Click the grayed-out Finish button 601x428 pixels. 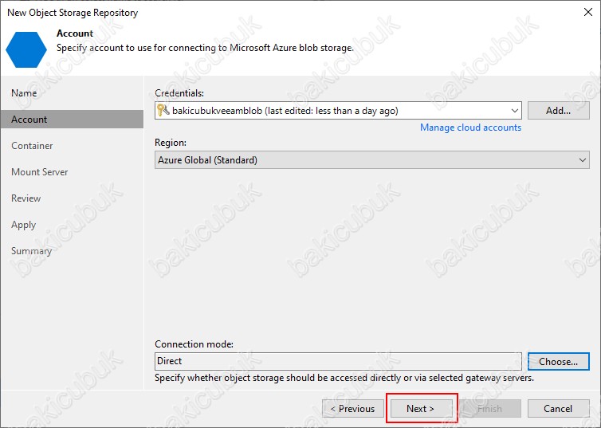click(x=490, y=409)
